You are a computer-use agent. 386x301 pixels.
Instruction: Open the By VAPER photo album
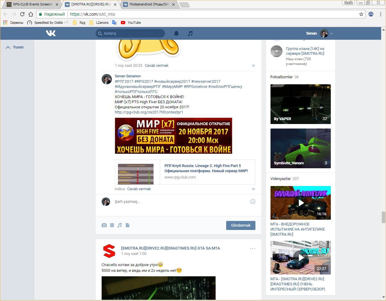pyautogui.click(x=301, y=104)
